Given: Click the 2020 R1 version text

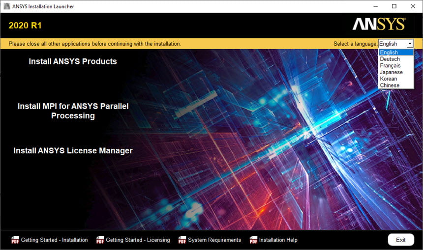Looking at the screenshot, I should pyautogui.click(x=25, y=26).
